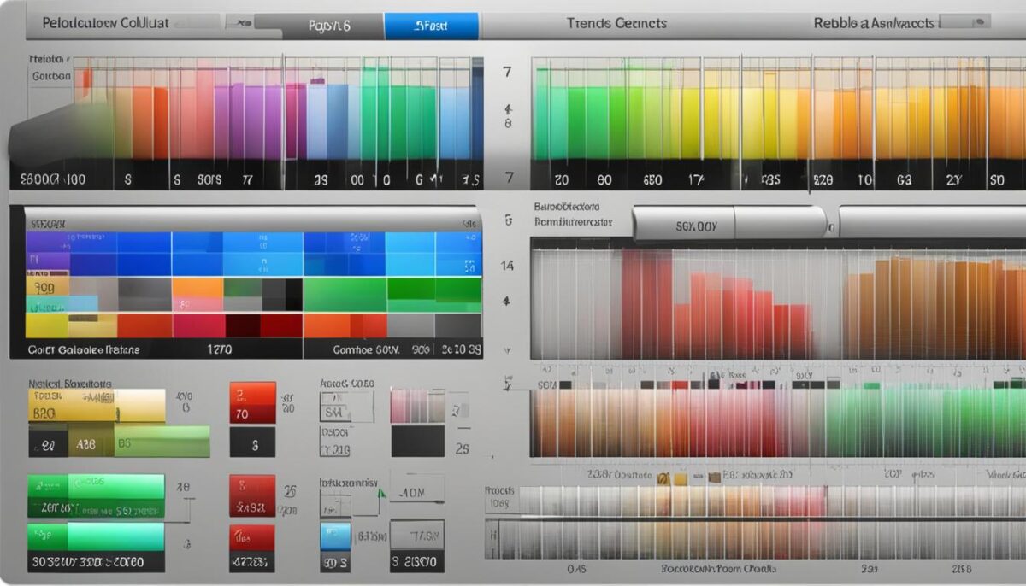
Task: Toggle the dark square checkbox showing S
Action: tap(251, 442)
